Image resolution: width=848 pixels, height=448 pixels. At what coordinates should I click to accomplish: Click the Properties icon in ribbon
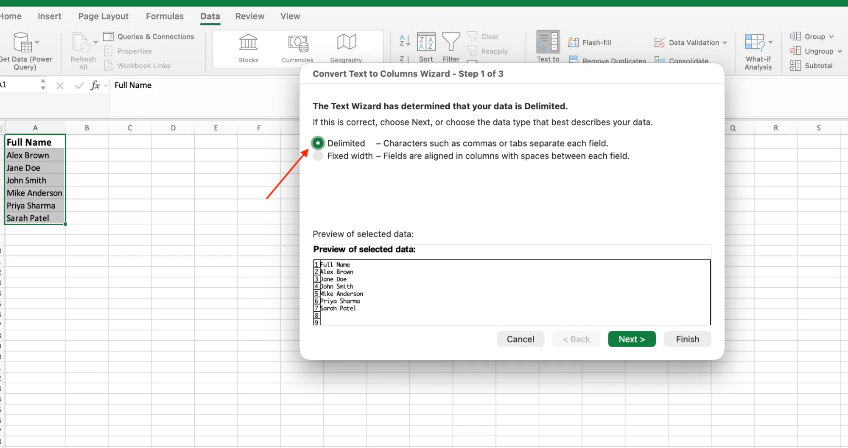pyautogui.click(x=109, y=51)
